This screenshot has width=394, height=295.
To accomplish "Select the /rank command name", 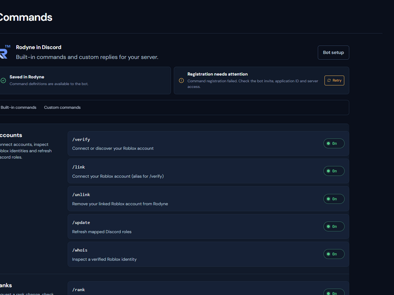I will click(x=78, y=289).
